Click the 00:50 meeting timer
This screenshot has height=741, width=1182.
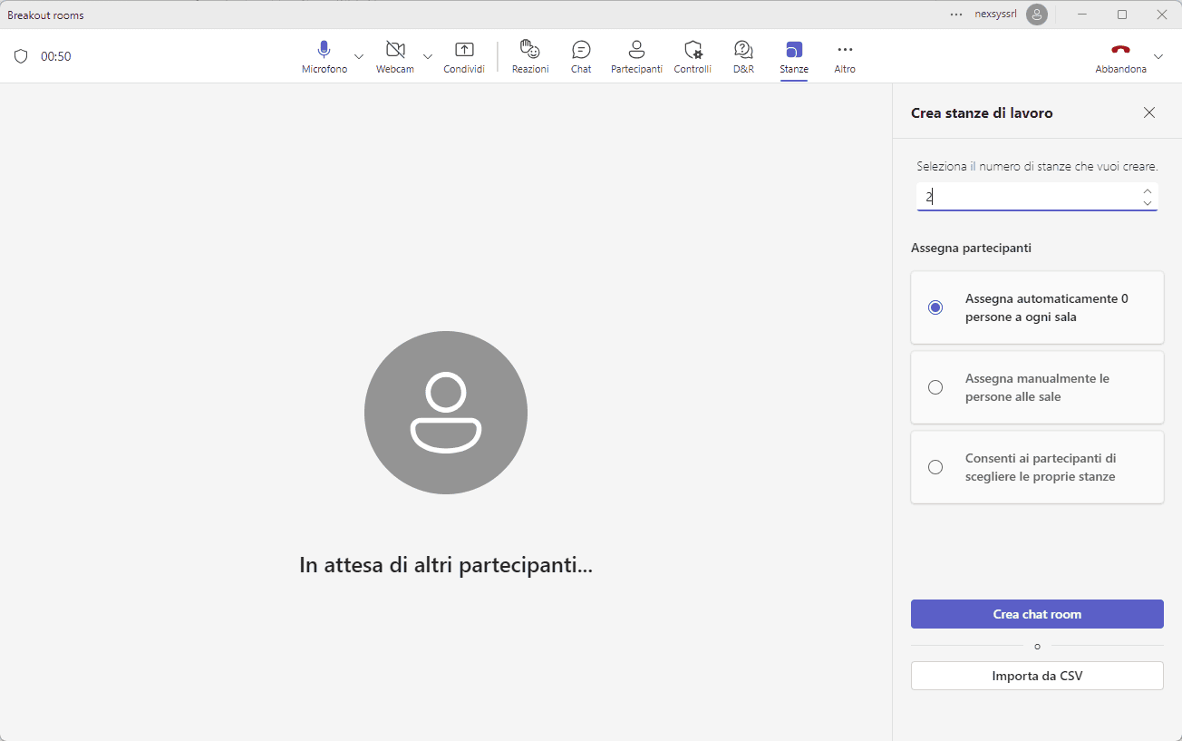56,56
